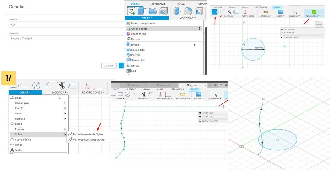Choose Nuevo componente from the menu
The image size is (330, 170).
[x=143, y=23]
